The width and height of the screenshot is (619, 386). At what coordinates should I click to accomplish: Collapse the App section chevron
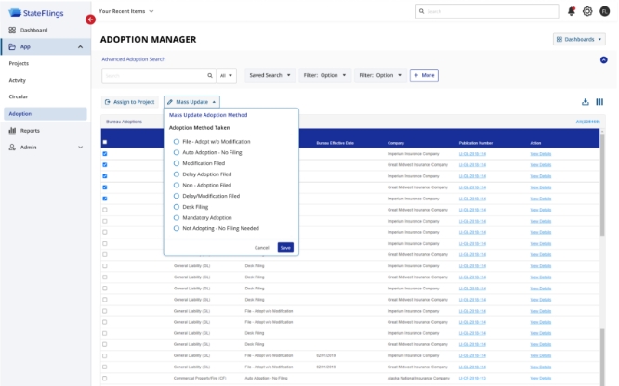(x=81, y=47)
